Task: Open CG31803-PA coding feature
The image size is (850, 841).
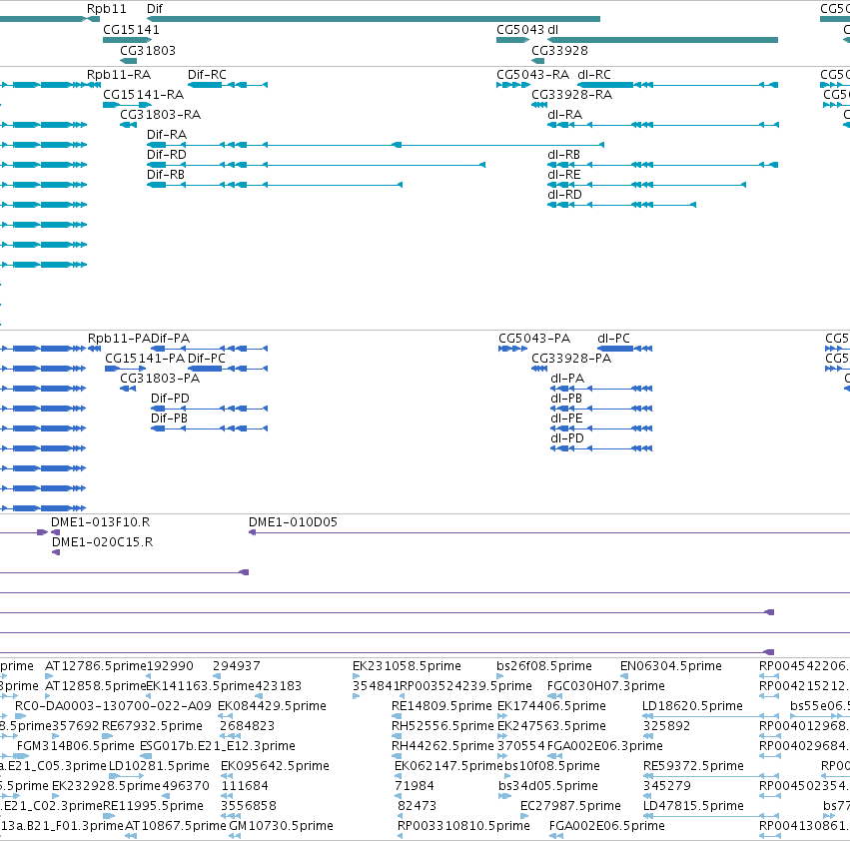Action: pyautogui.click(x=160, y=378)
